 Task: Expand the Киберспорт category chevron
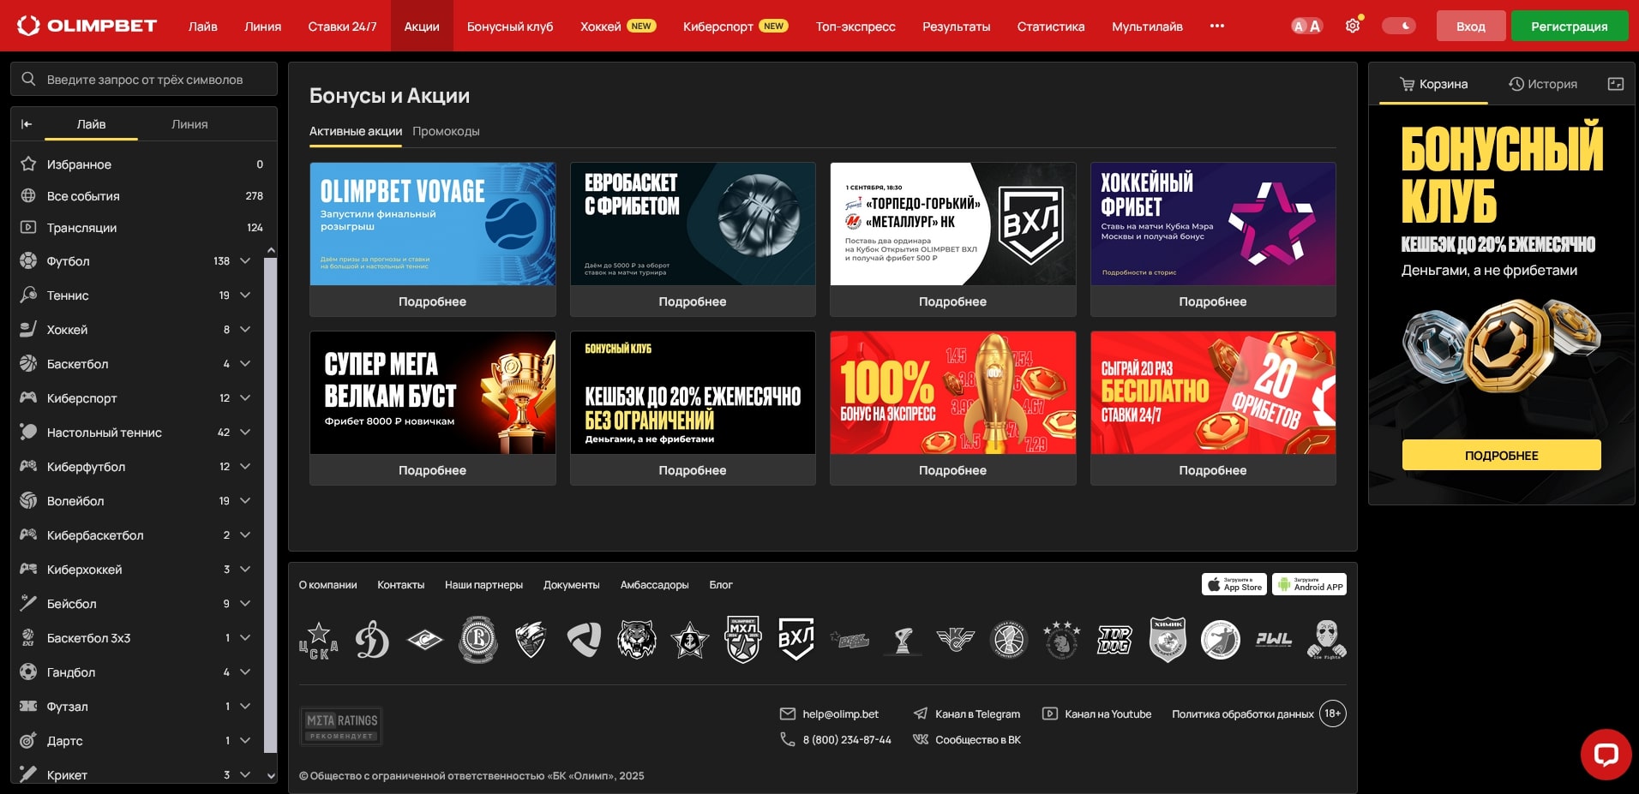245,398
